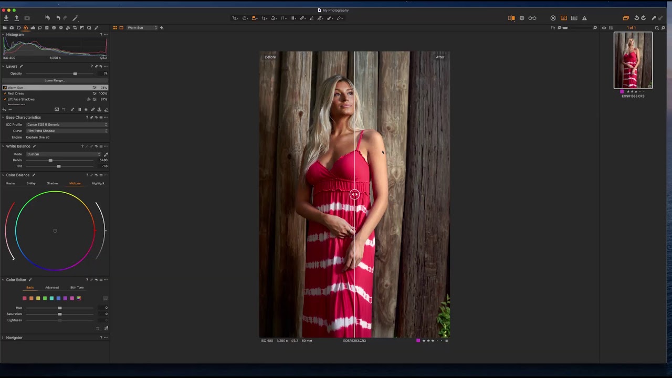Switch viewer to single image view icon
The height and width of the screenshot is (378, 672).
tap(121, 28)
